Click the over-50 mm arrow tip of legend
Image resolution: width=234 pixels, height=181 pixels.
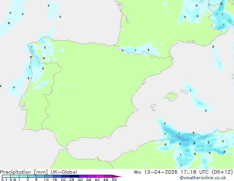[x=117, y=176]
